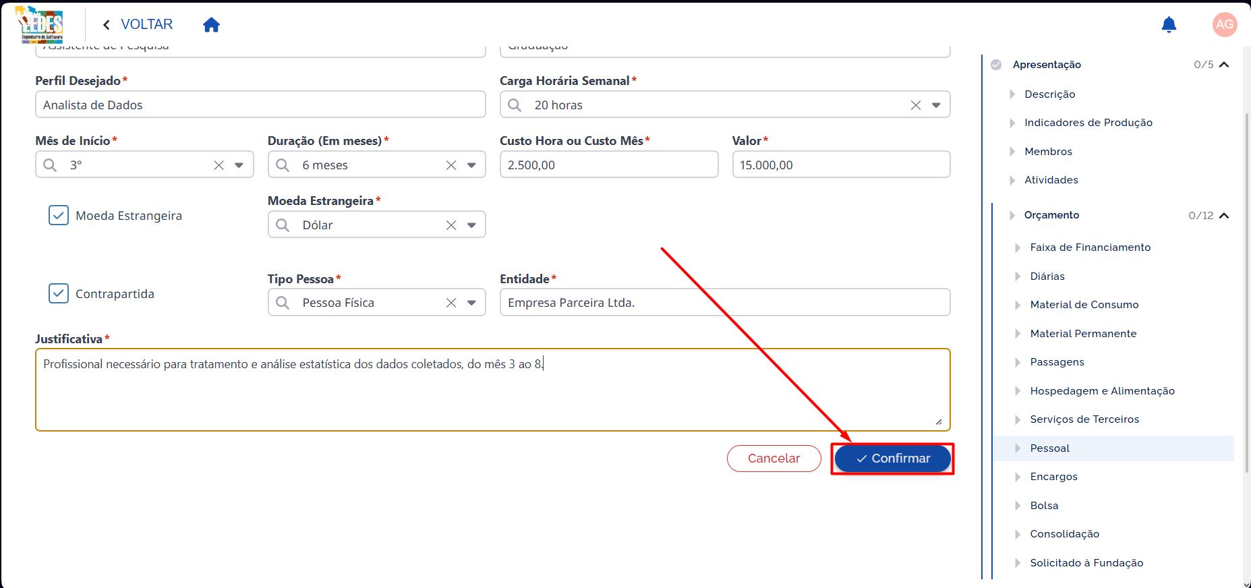
Task: Open the Mês de Início dropdown arrow
Action: click(239, 165)
